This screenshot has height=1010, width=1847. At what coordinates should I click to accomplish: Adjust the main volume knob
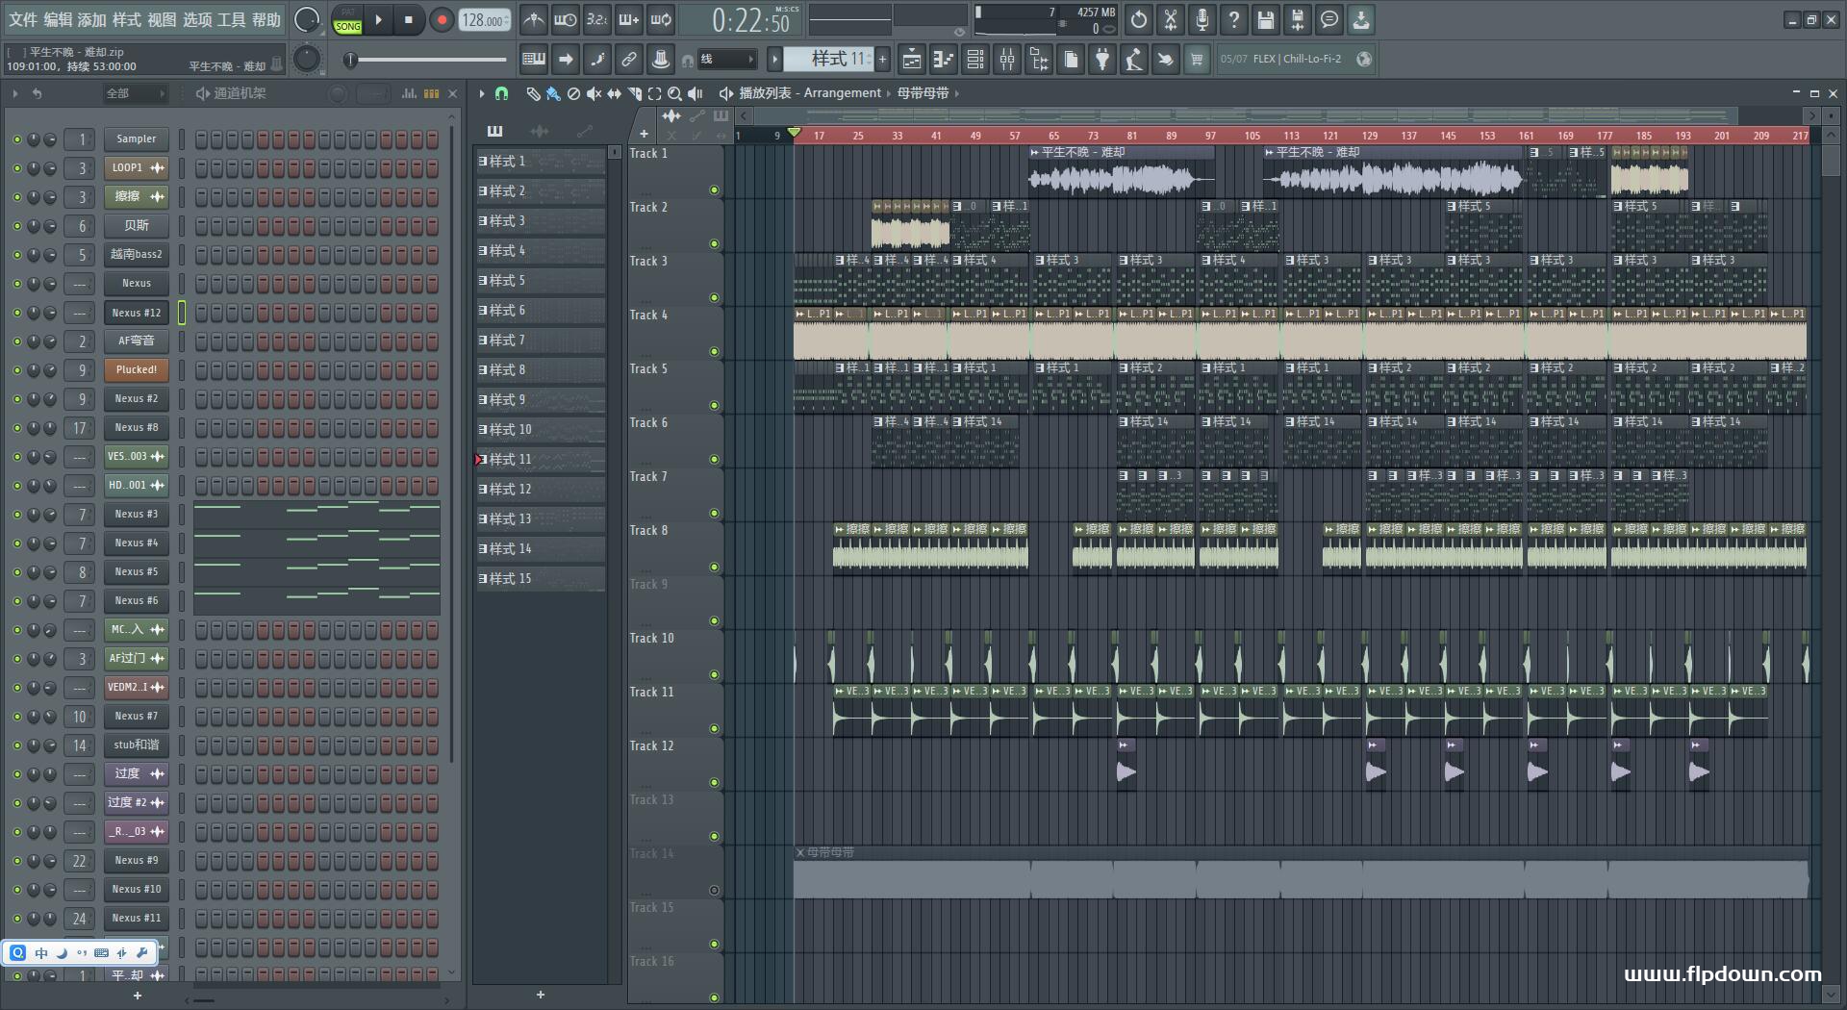pos(307,19)
